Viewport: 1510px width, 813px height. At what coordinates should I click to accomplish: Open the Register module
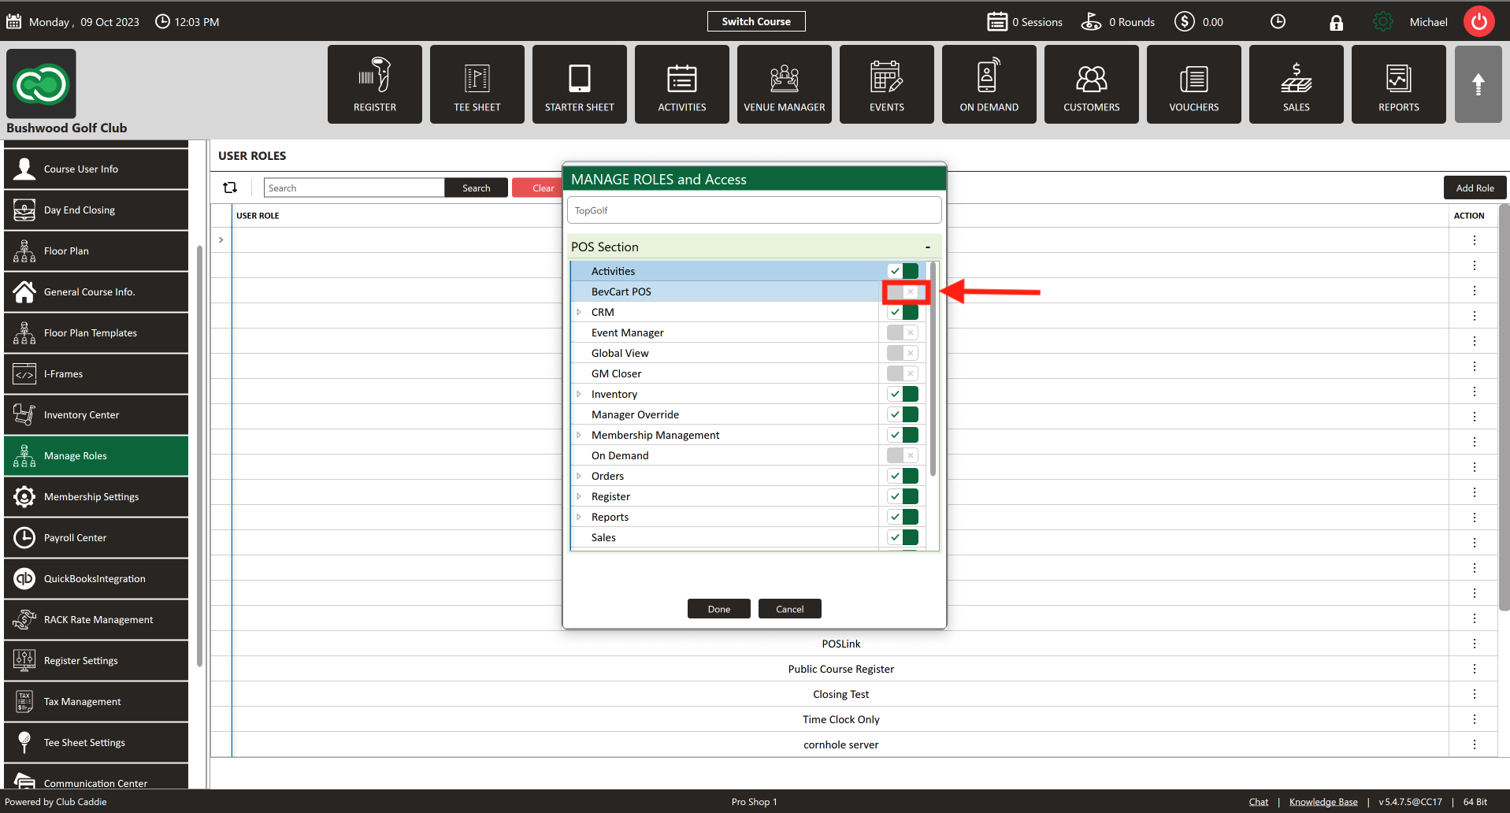(x=375, y=84)
